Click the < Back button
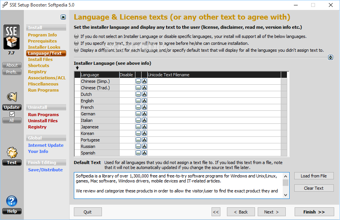 tap(241, 212)
